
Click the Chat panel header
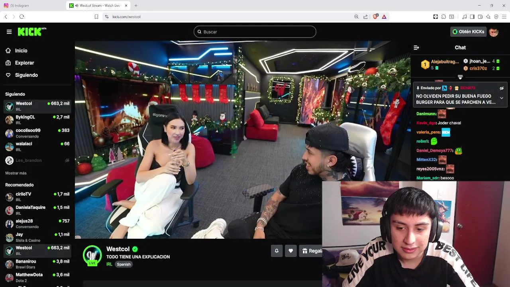click(460, 47)
